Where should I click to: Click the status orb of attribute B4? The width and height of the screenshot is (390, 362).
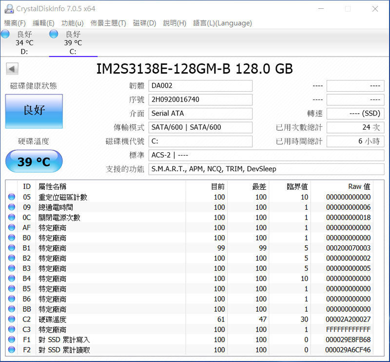pos(12,279)
